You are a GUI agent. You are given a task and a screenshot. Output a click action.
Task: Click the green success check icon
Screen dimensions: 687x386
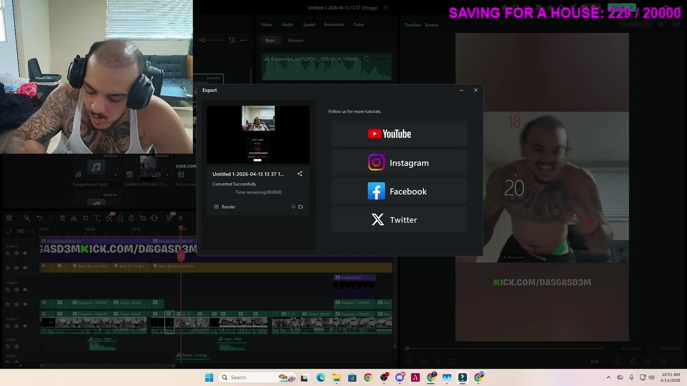pos(293,206)
